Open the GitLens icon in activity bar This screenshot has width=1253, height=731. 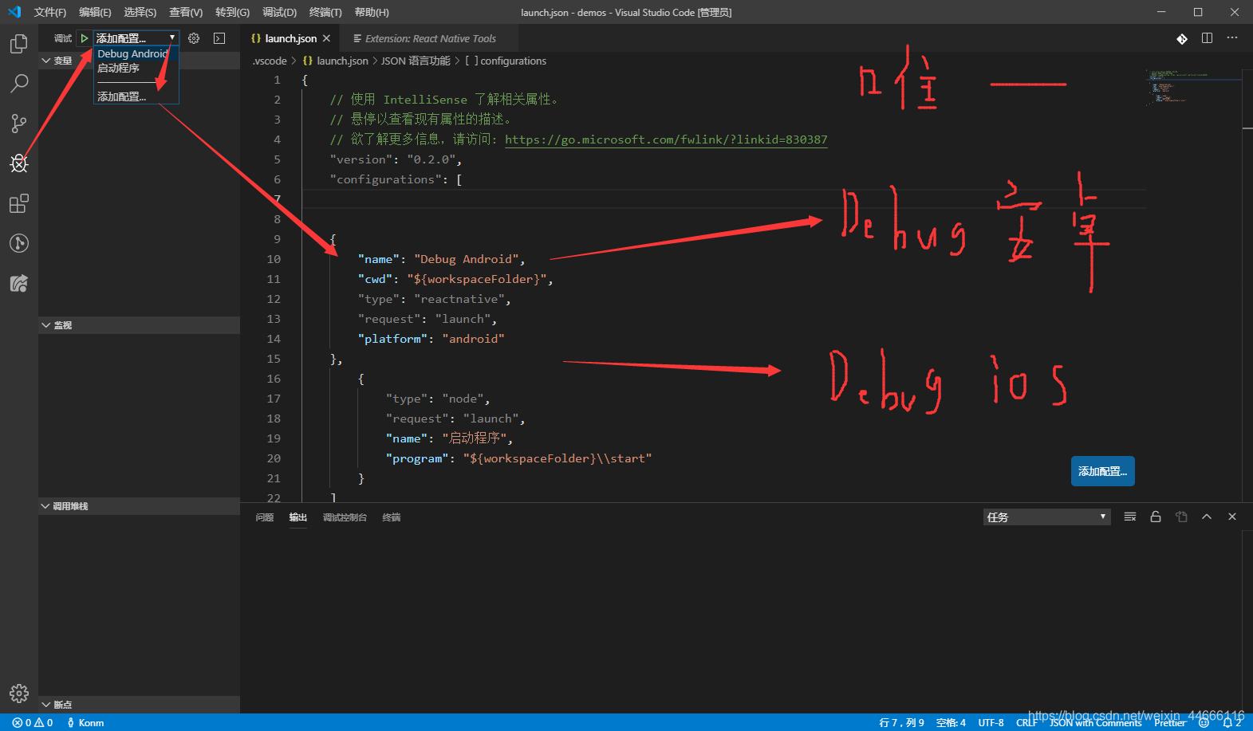(19, 243)
